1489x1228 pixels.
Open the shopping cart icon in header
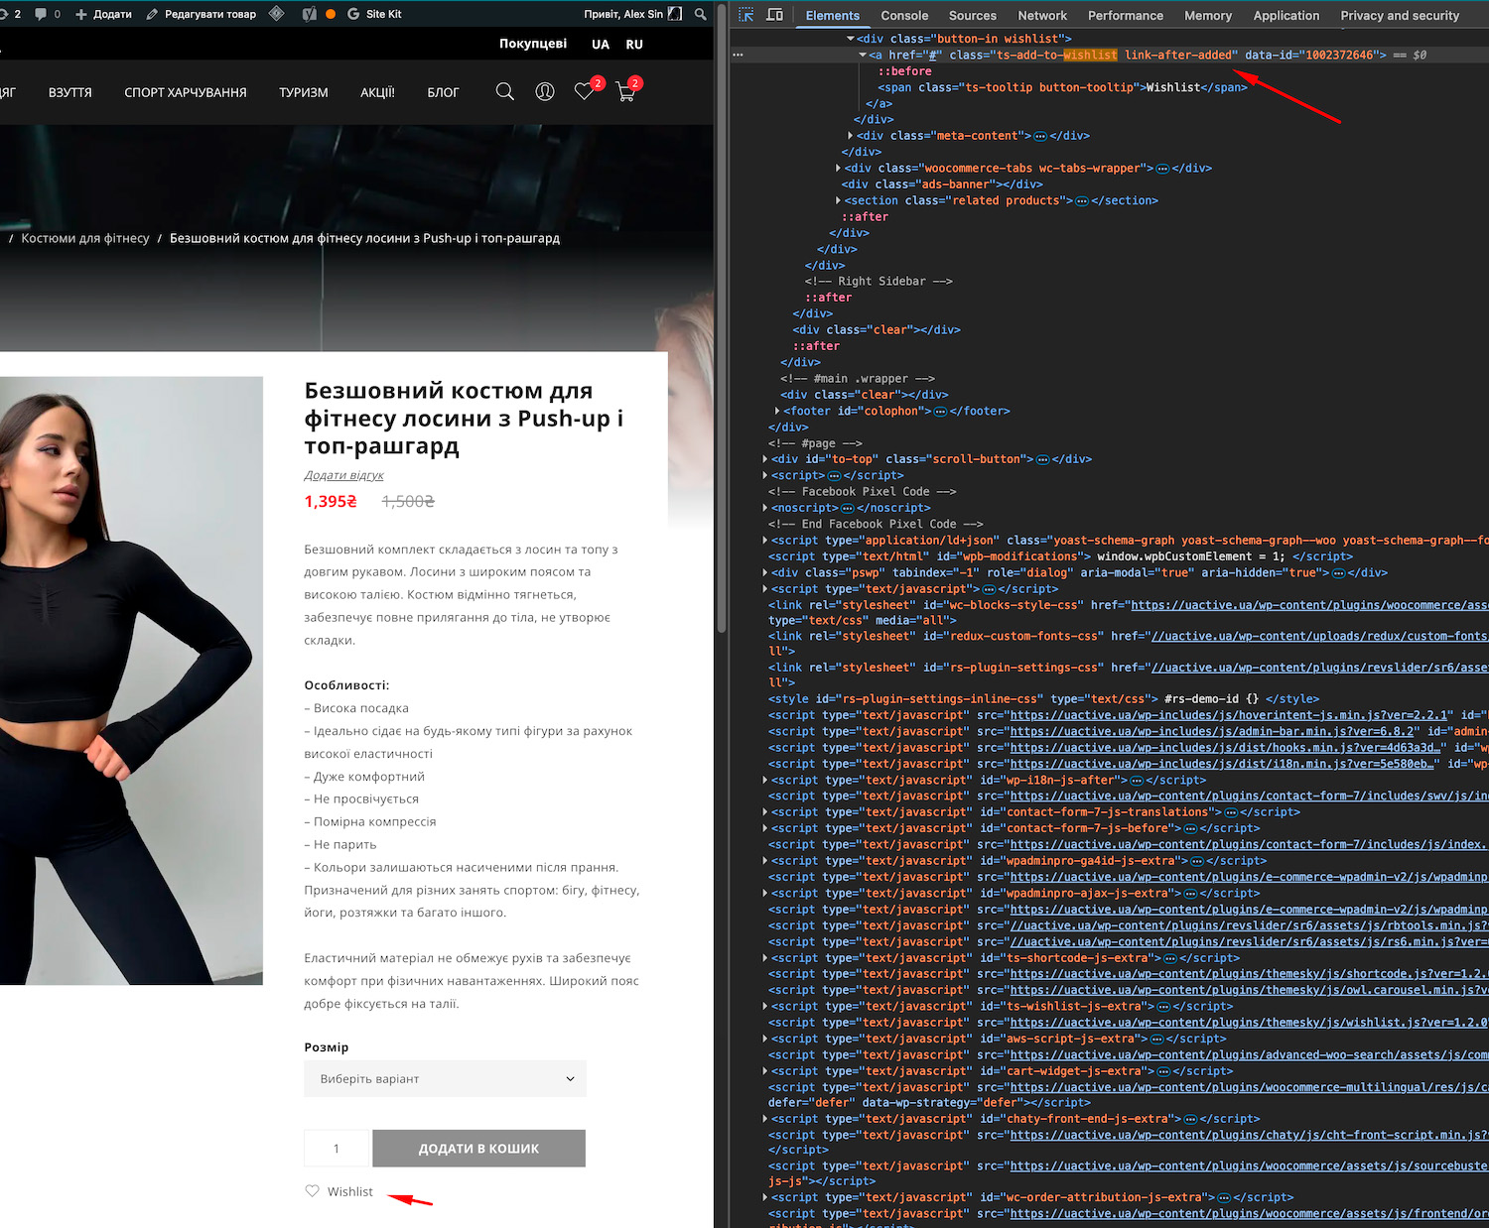tap(625, 92)
